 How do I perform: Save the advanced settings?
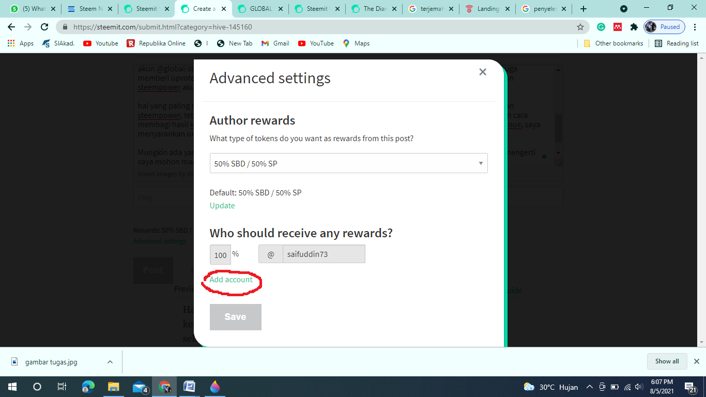pyautogui.click(x=235, y=317)
